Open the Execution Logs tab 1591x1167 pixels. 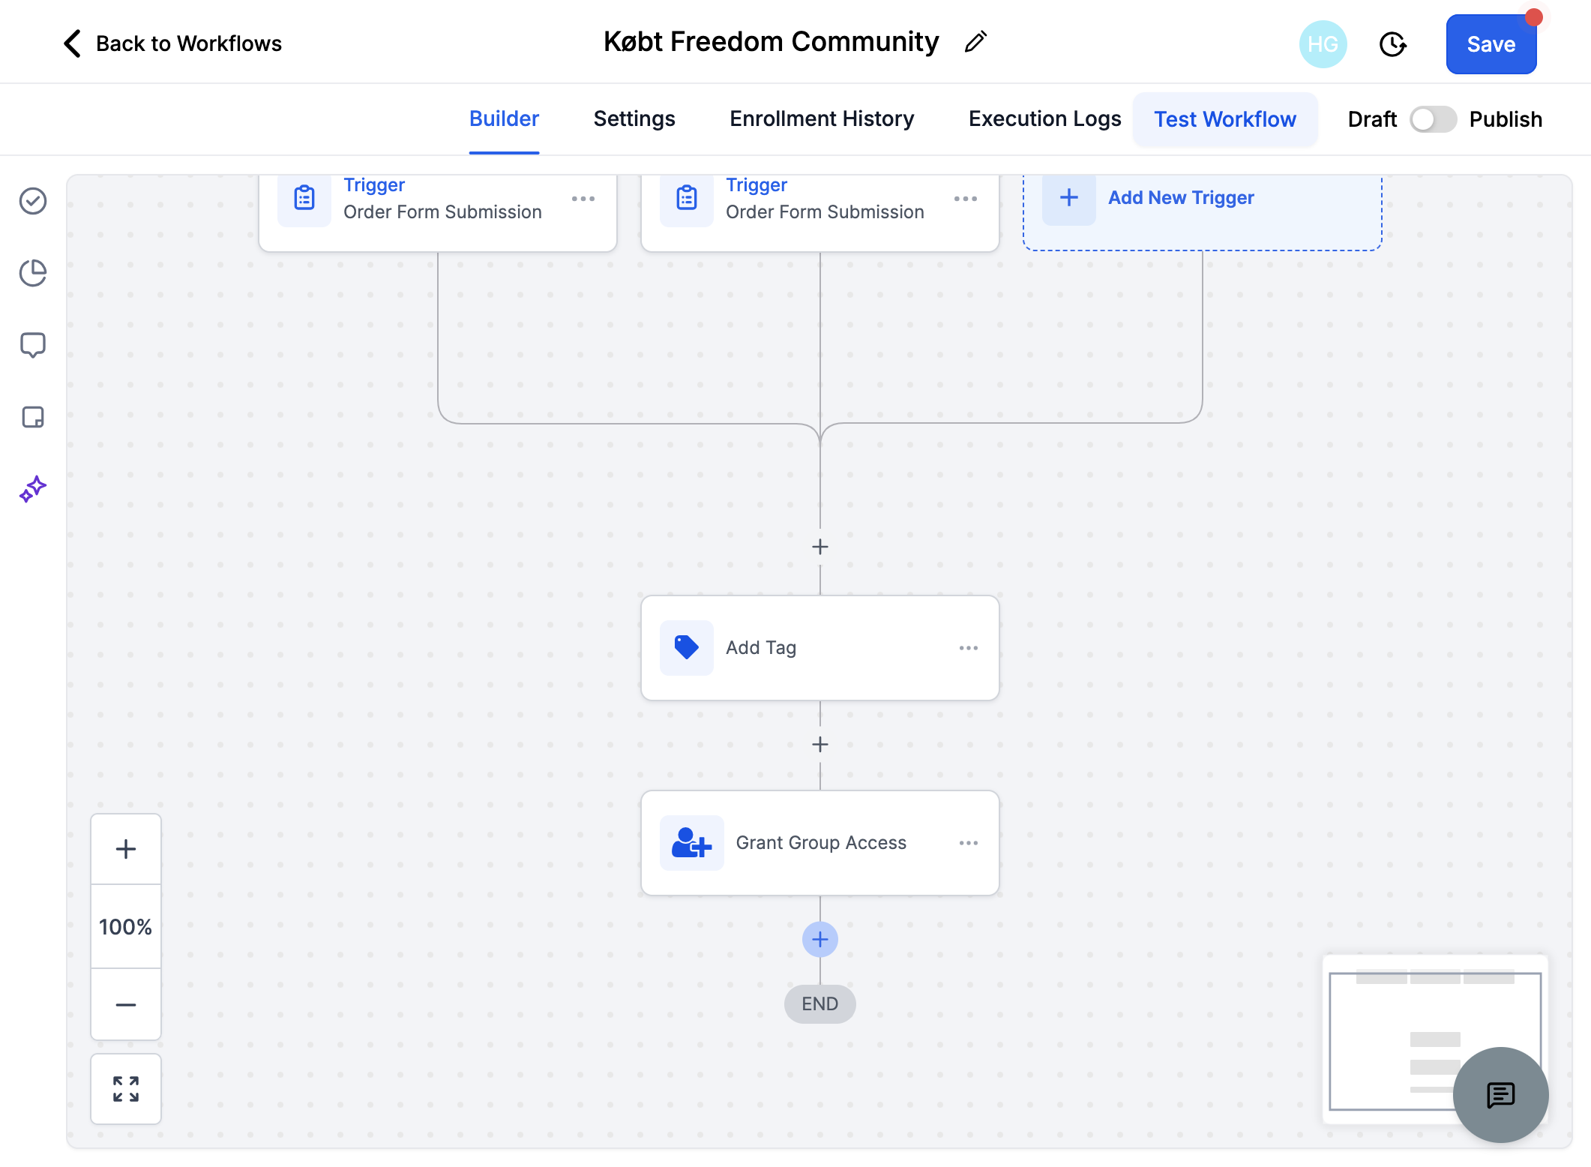[x=1044, y=118]
